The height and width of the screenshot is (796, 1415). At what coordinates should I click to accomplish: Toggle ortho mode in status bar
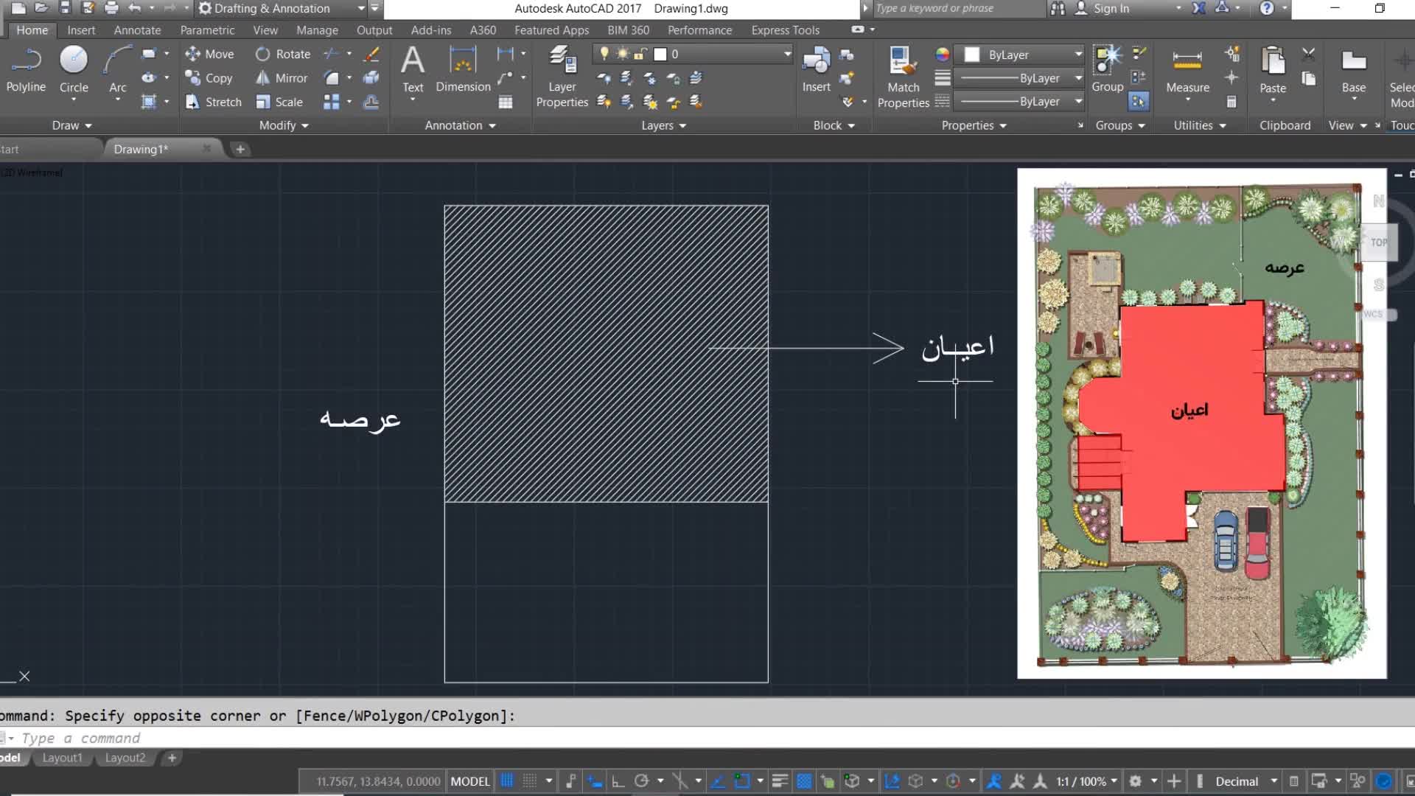pyautogui.click(x=618, y=781)
